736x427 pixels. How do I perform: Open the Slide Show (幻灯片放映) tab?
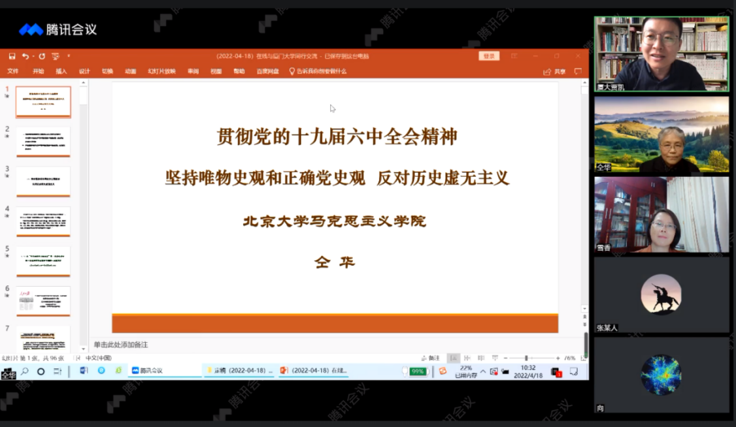161,71
